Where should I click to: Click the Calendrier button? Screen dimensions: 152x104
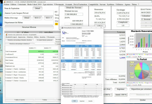click(x=146, y=16)
